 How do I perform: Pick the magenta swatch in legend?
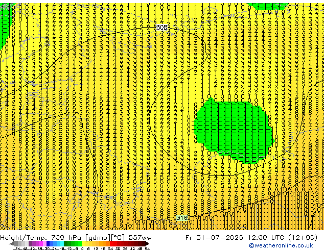(x=41, y=243)
